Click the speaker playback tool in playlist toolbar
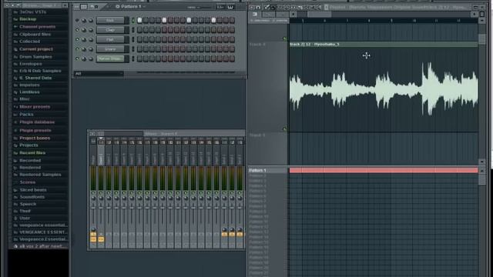This screenshot has height=277, width=493. pos(319,7)
